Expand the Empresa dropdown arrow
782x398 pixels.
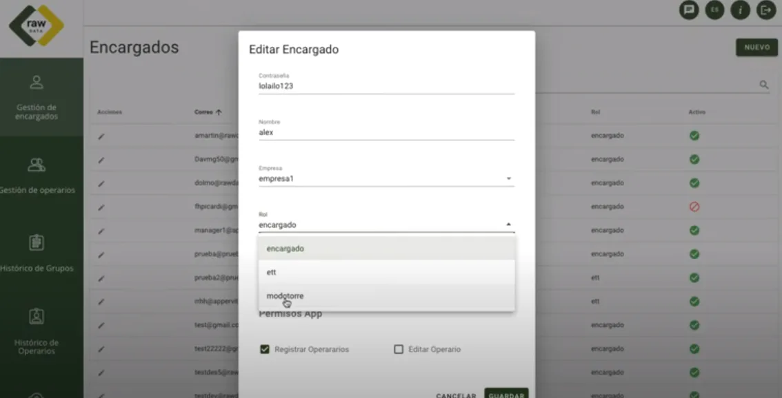coord(509,178)
